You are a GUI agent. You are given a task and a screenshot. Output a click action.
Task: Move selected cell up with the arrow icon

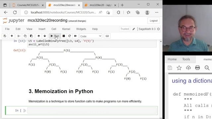point(39,36)
